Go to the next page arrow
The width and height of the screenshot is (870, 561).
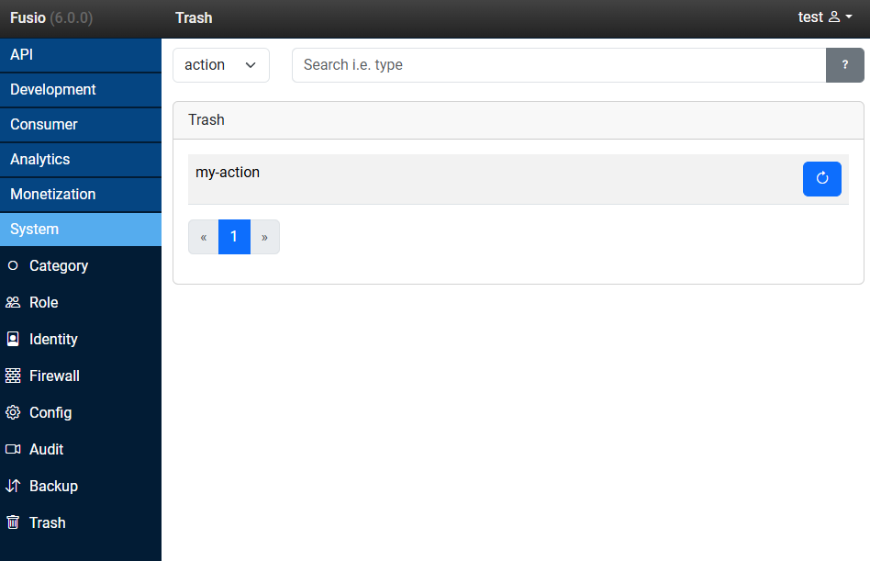[264, 237]
